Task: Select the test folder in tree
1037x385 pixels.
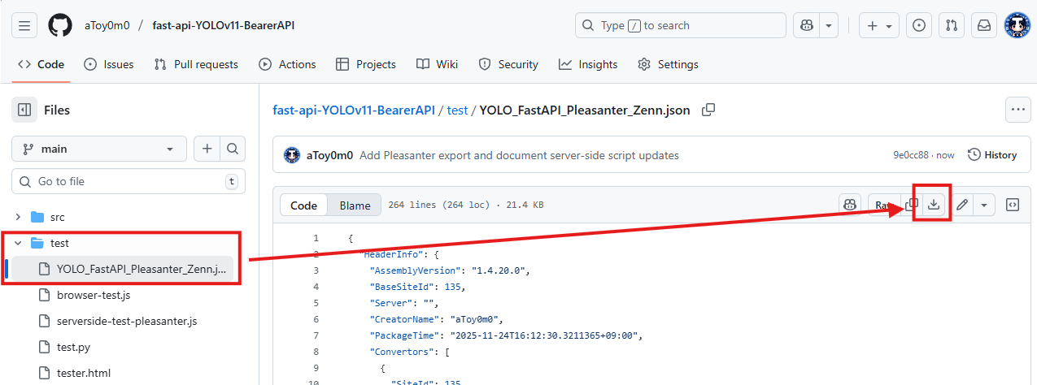Action: coord(60,243)
